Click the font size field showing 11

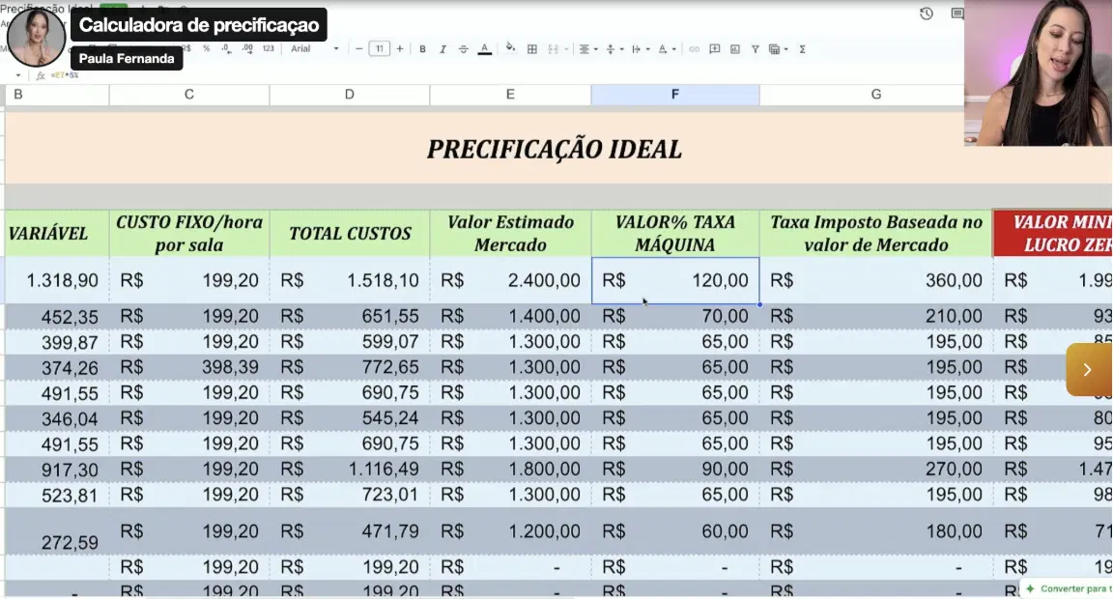379,49
